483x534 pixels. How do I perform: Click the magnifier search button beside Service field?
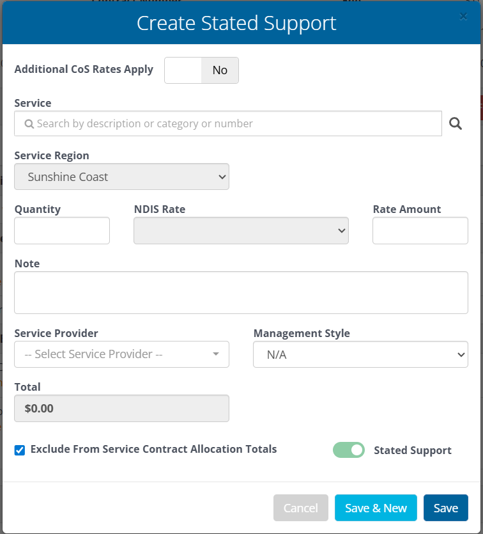click(455, 123)
